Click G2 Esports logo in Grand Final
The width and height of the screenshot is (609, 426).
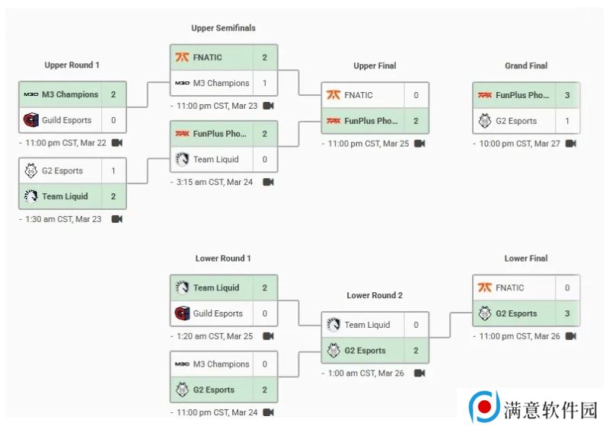[x=485, y=121]
